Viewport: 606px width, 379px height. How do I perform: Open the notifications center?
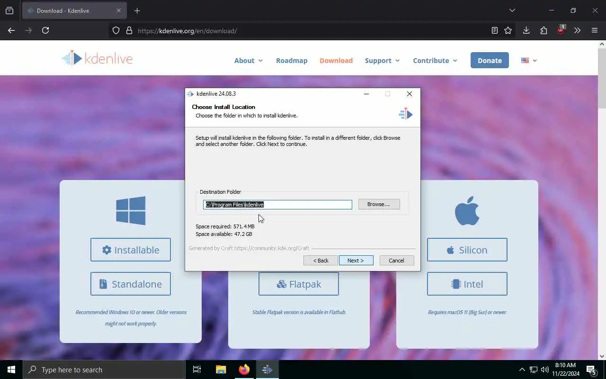tap(591, 370)
